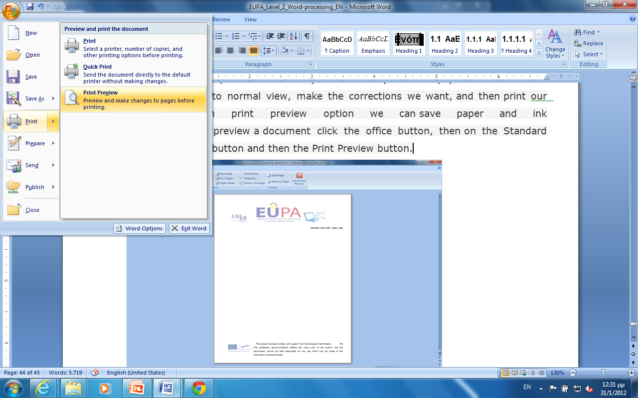Click the Word Options button
This screenshot has width=638, height=398.
[x=140, y=228]
